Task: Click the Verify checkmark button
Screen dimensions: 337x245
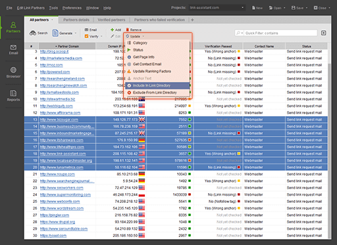Action: (91, 36)
